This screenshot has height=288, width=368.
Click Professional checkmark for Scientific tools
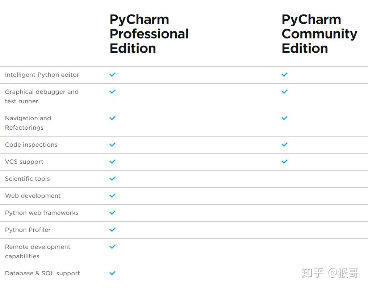[113, 179]
